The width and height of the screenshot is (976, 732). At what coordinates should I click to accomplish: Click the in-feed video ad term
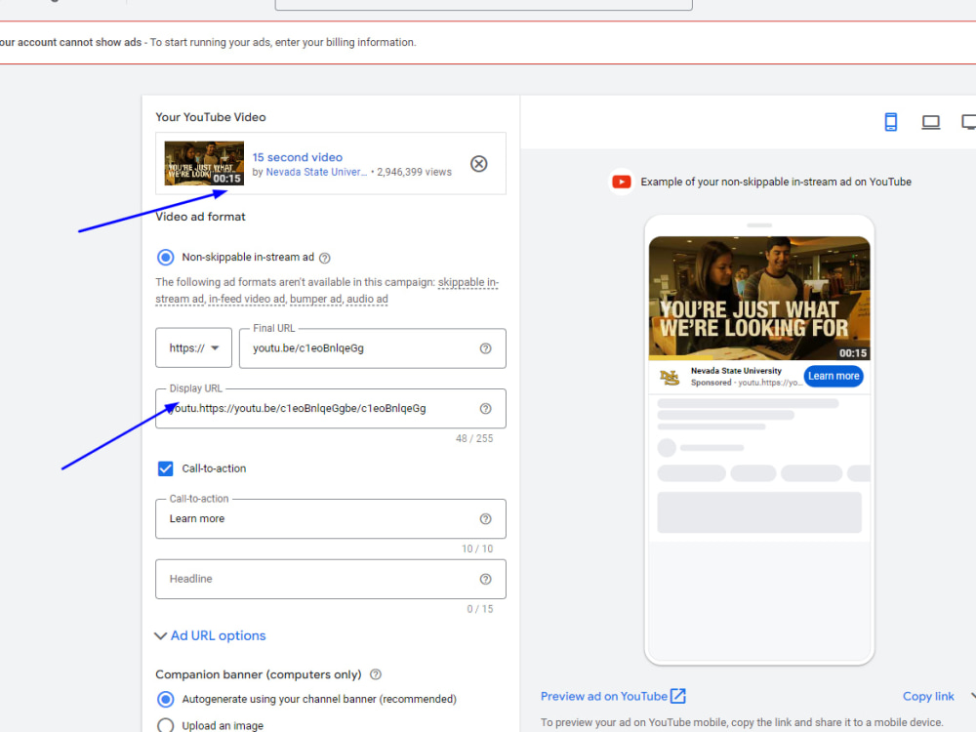(x=247, y=300)
